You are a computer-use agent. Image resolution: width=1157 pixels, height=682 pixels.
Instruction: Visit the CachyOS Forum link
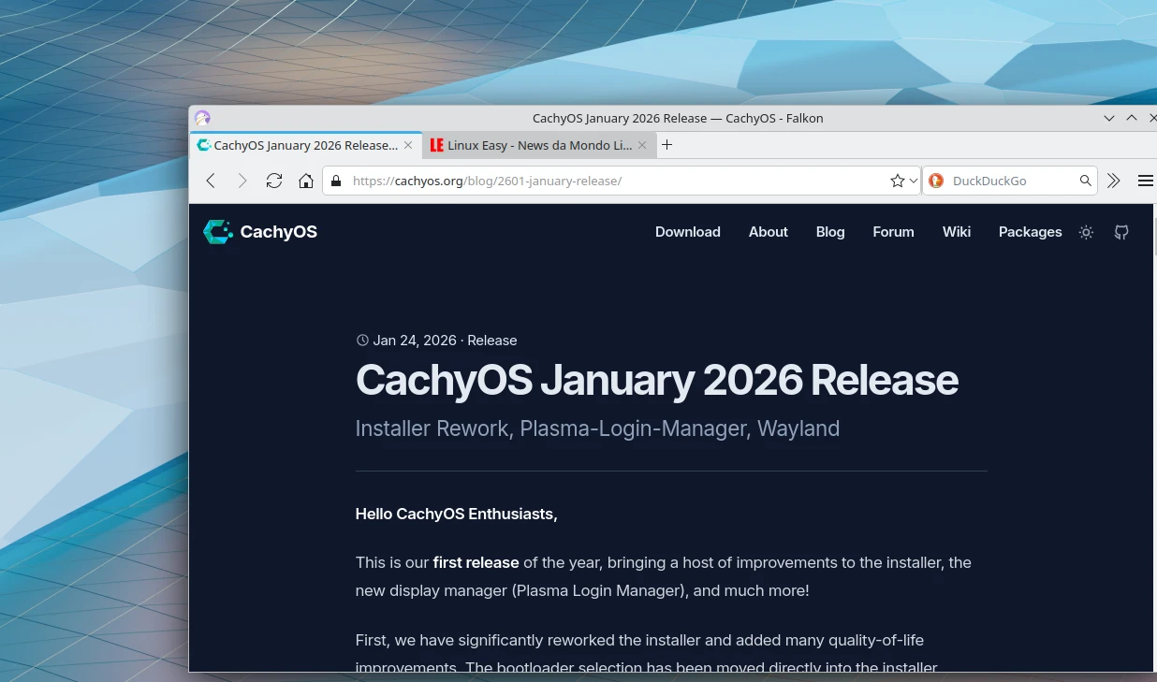tap(893, 232)
